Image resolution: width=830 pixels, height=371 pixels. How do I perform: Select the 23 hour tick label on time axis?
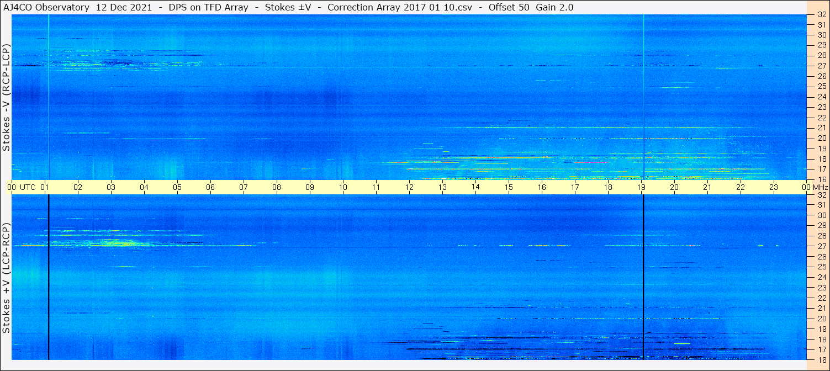(x=774, y=188)
